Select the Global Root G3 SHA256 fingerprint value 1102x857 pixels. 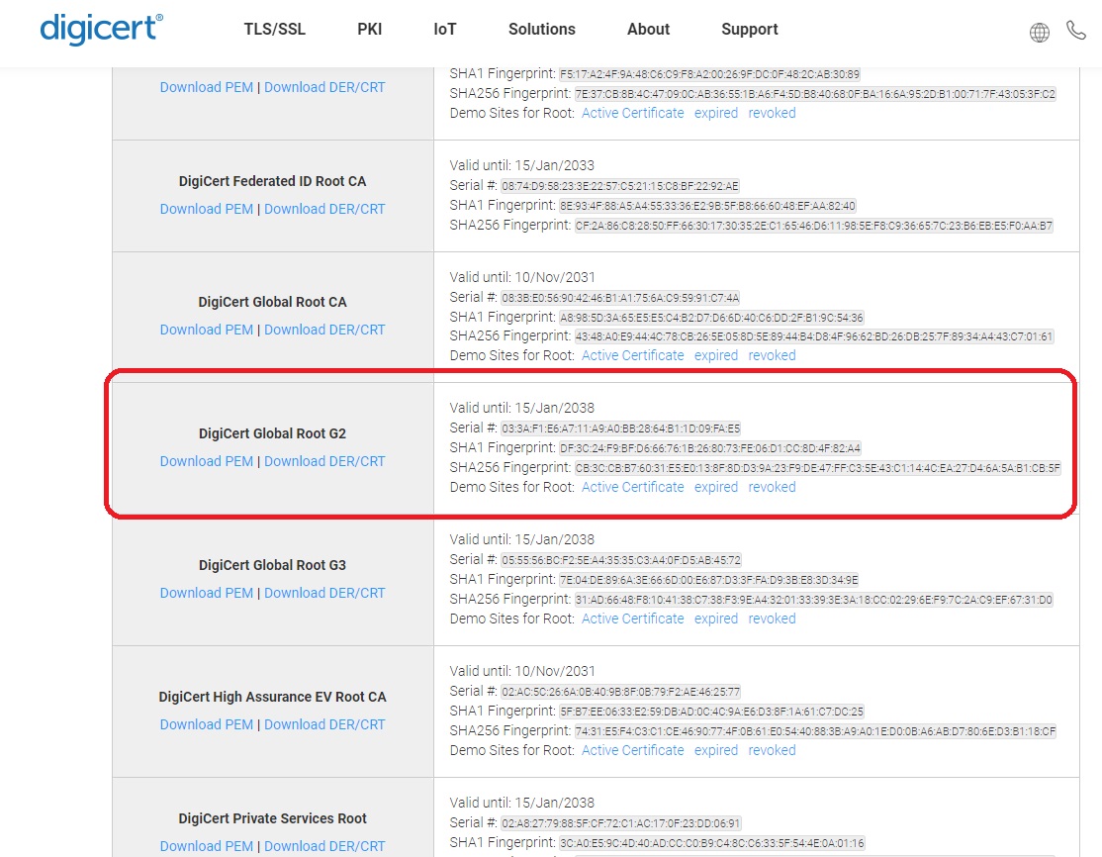814,600
